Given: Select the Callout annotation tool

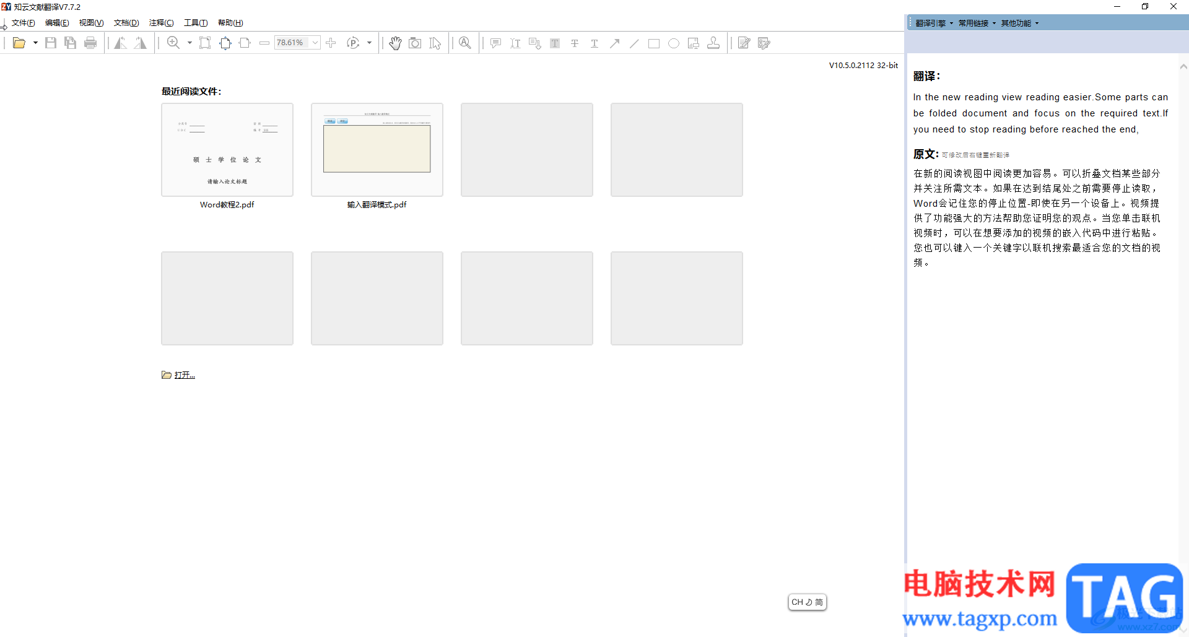Looking at the screenshot, I should pos(535,43).
